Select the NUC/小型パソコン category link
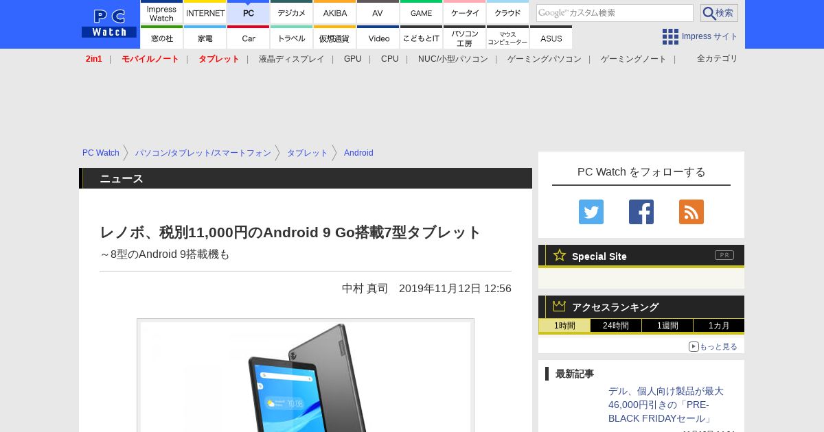824x432 pixels. (x=453, y=59)
